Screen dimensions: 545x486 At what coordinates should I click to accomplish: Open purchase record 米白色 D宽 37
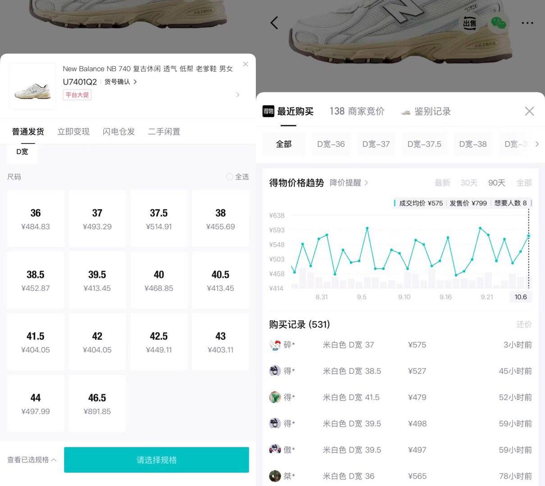pyautogui.click(x=400, y=345)
